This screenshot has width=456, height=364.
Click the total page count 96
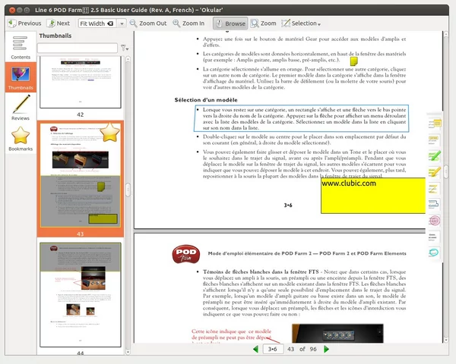313,349
